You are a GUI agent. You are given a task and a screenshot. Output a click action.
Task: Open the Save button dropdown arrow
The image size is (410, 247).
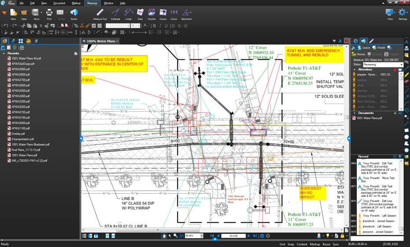point(41,12)
